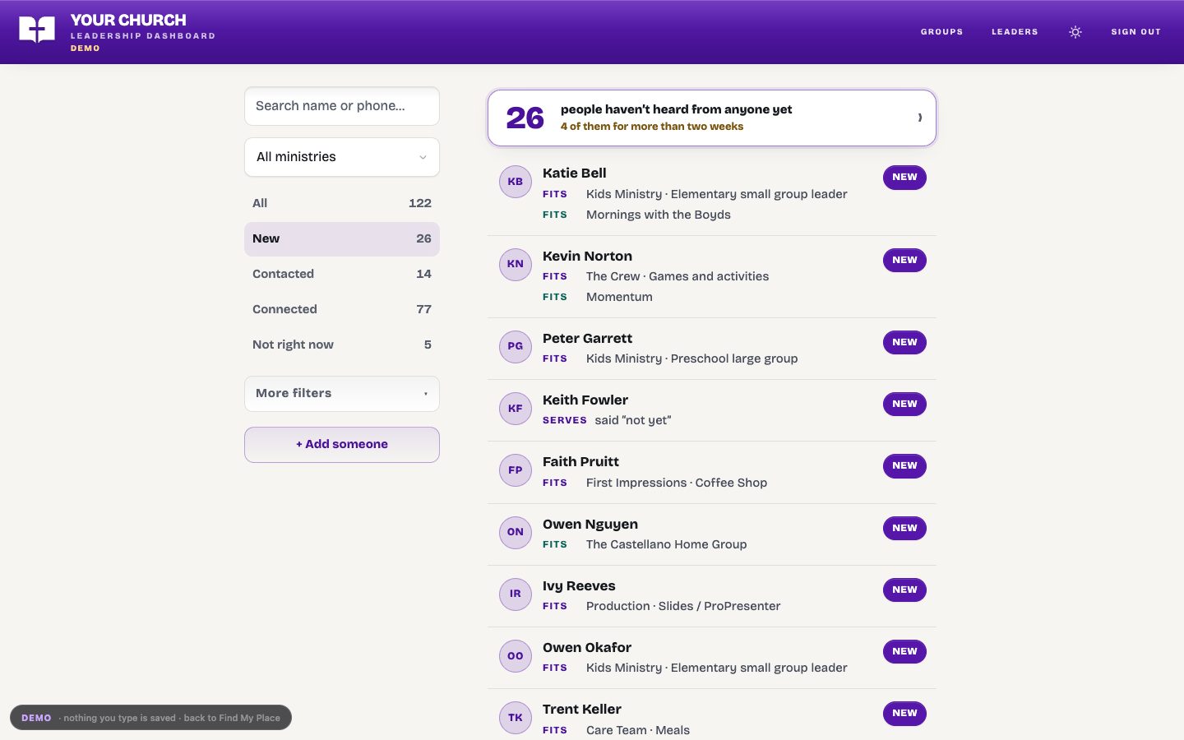Open the IR avatar for Ivy Reeves
The width and height of the screenshot is (1184, 740).
coord(516,594)
